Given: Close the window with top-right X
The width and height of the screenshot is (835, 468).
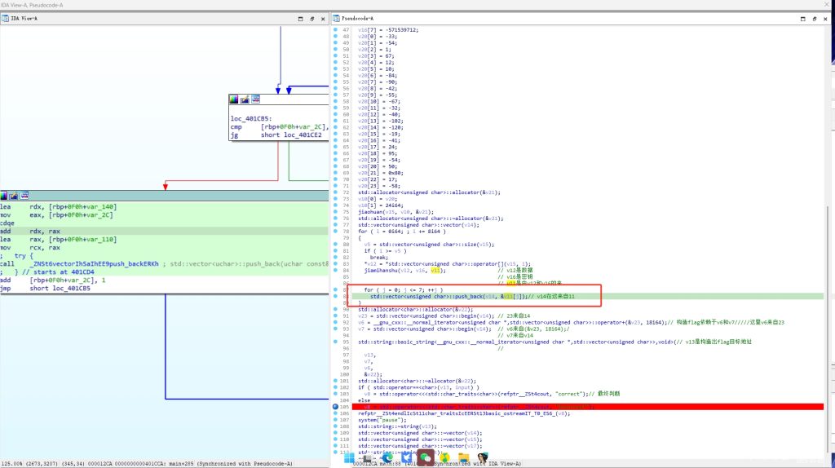Looking at the screenshot, I should [x=827, y=5].
